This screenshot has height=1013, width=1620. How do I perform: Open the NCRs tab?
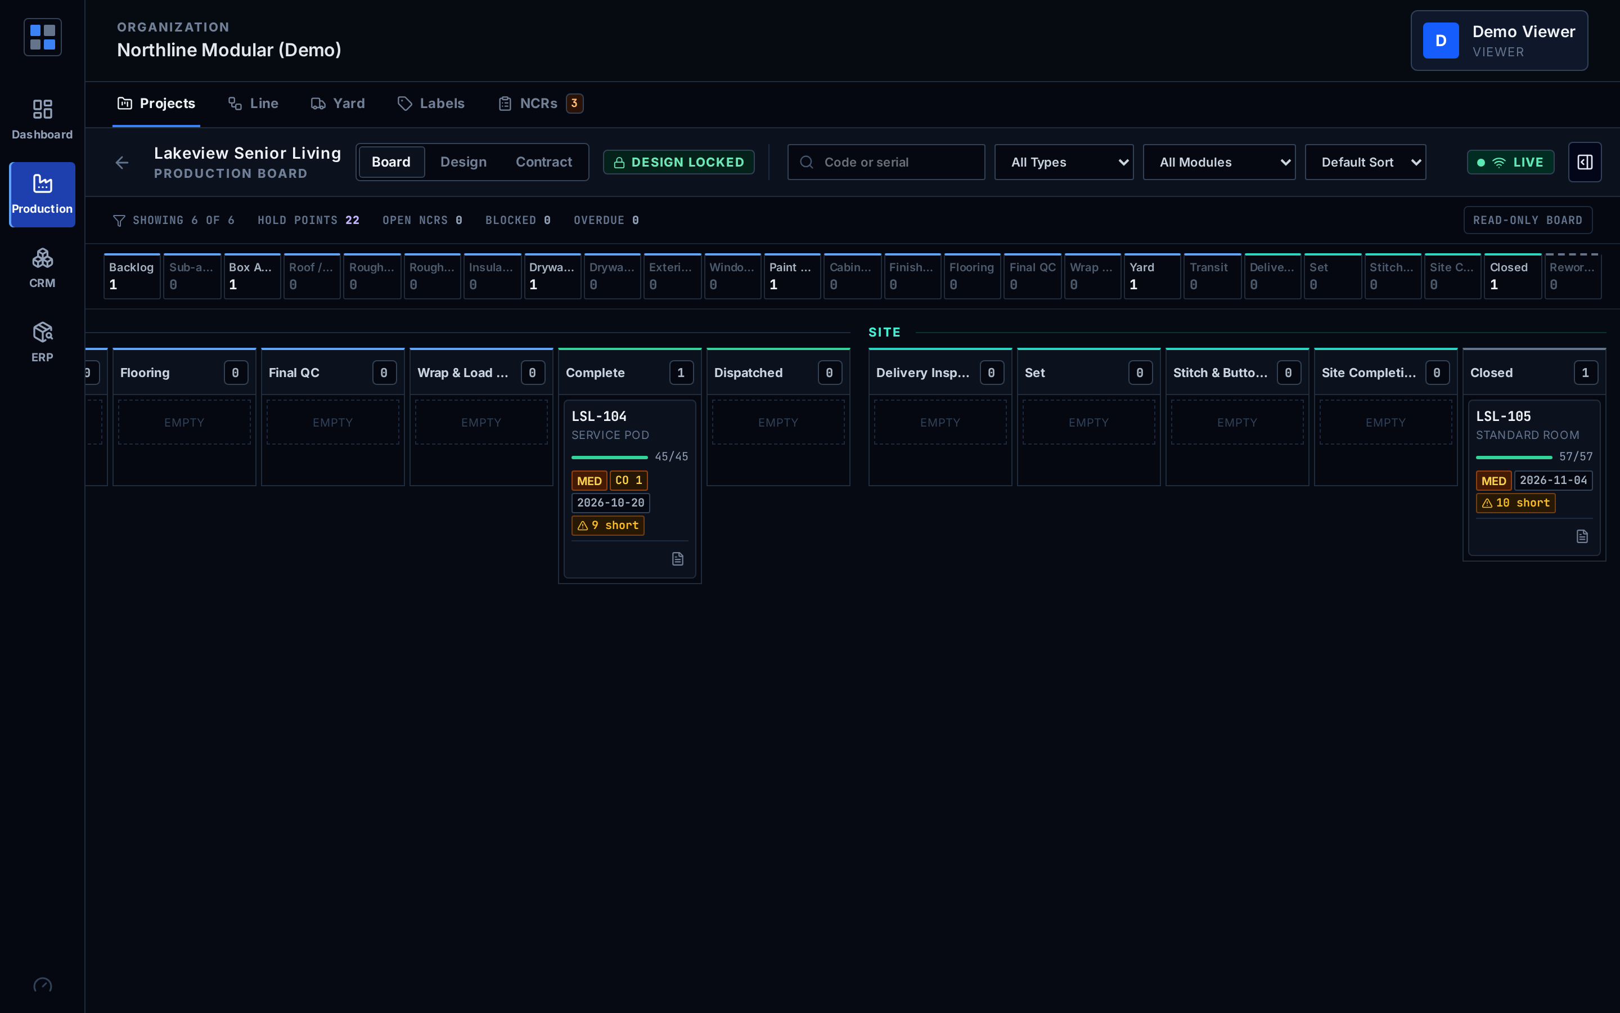(541, 104)
